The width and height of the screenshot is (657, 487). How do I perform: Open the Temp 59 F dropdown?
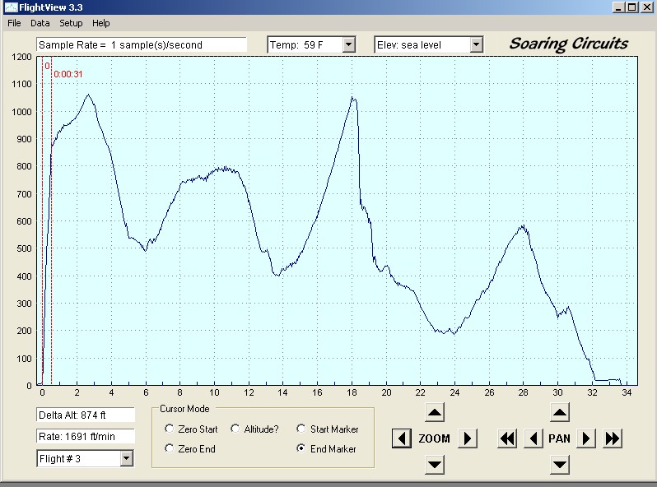[x=348, y=44]
